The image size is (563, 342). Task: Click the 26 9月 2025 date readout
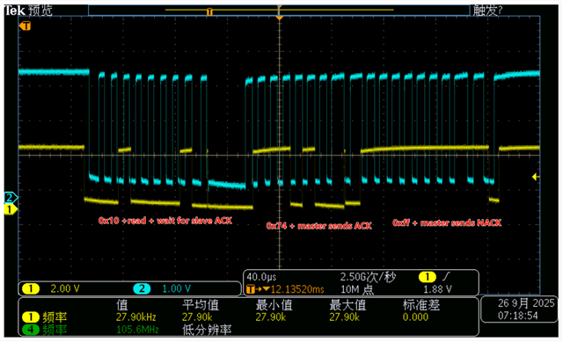tap(526, 303)
